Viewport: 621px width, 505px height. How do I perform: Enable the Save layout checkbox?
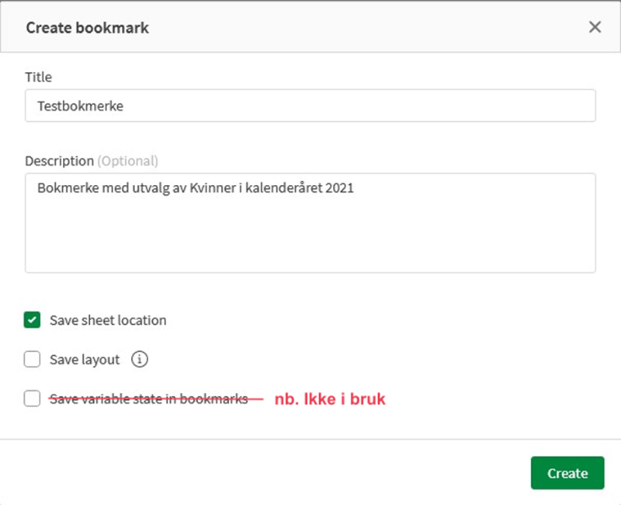[32, 359]
